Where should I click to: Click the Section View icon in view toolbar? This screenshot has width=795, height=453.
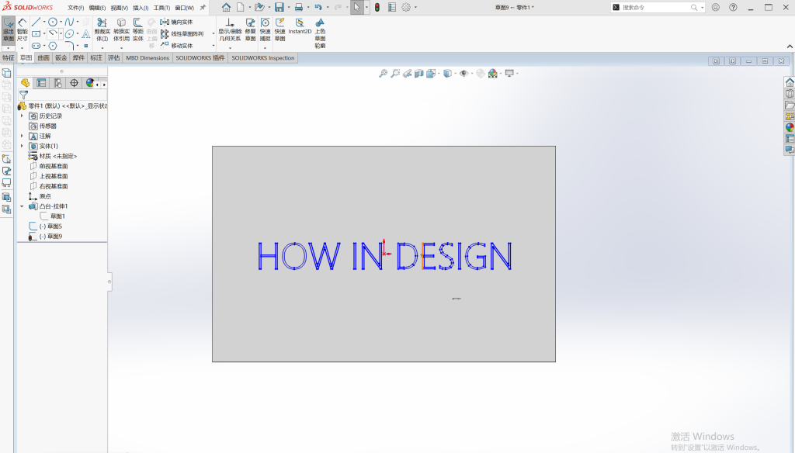click(418, 74)
